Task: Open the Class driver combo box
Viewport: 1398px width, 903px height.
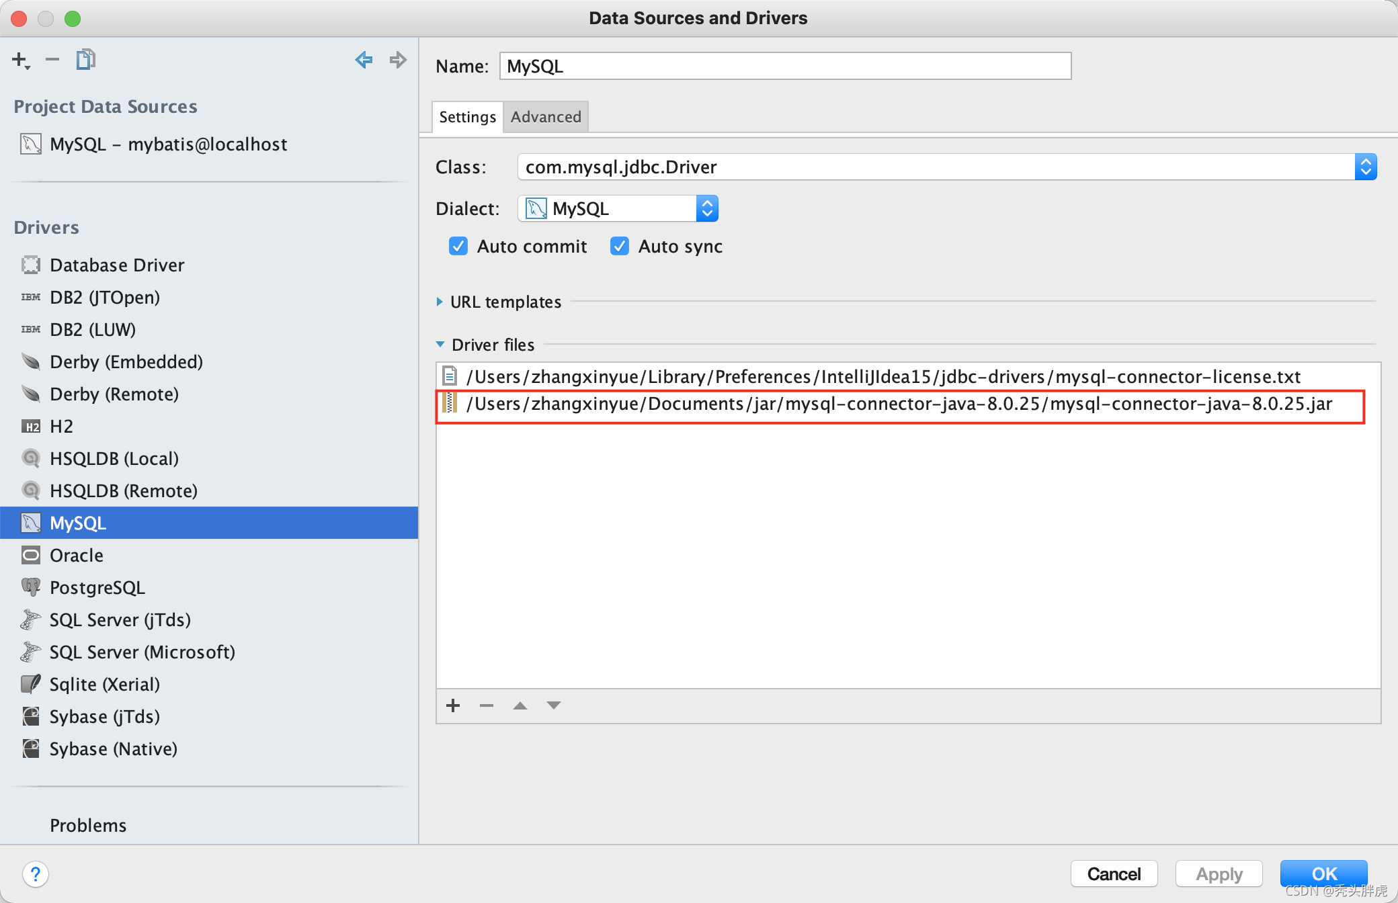Action: (1365, 167)
